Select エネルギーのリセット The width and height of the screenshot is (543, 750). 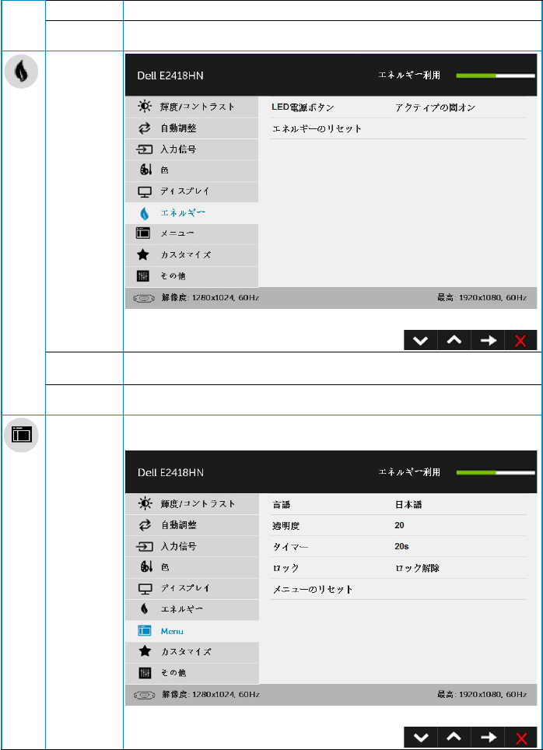317,128
